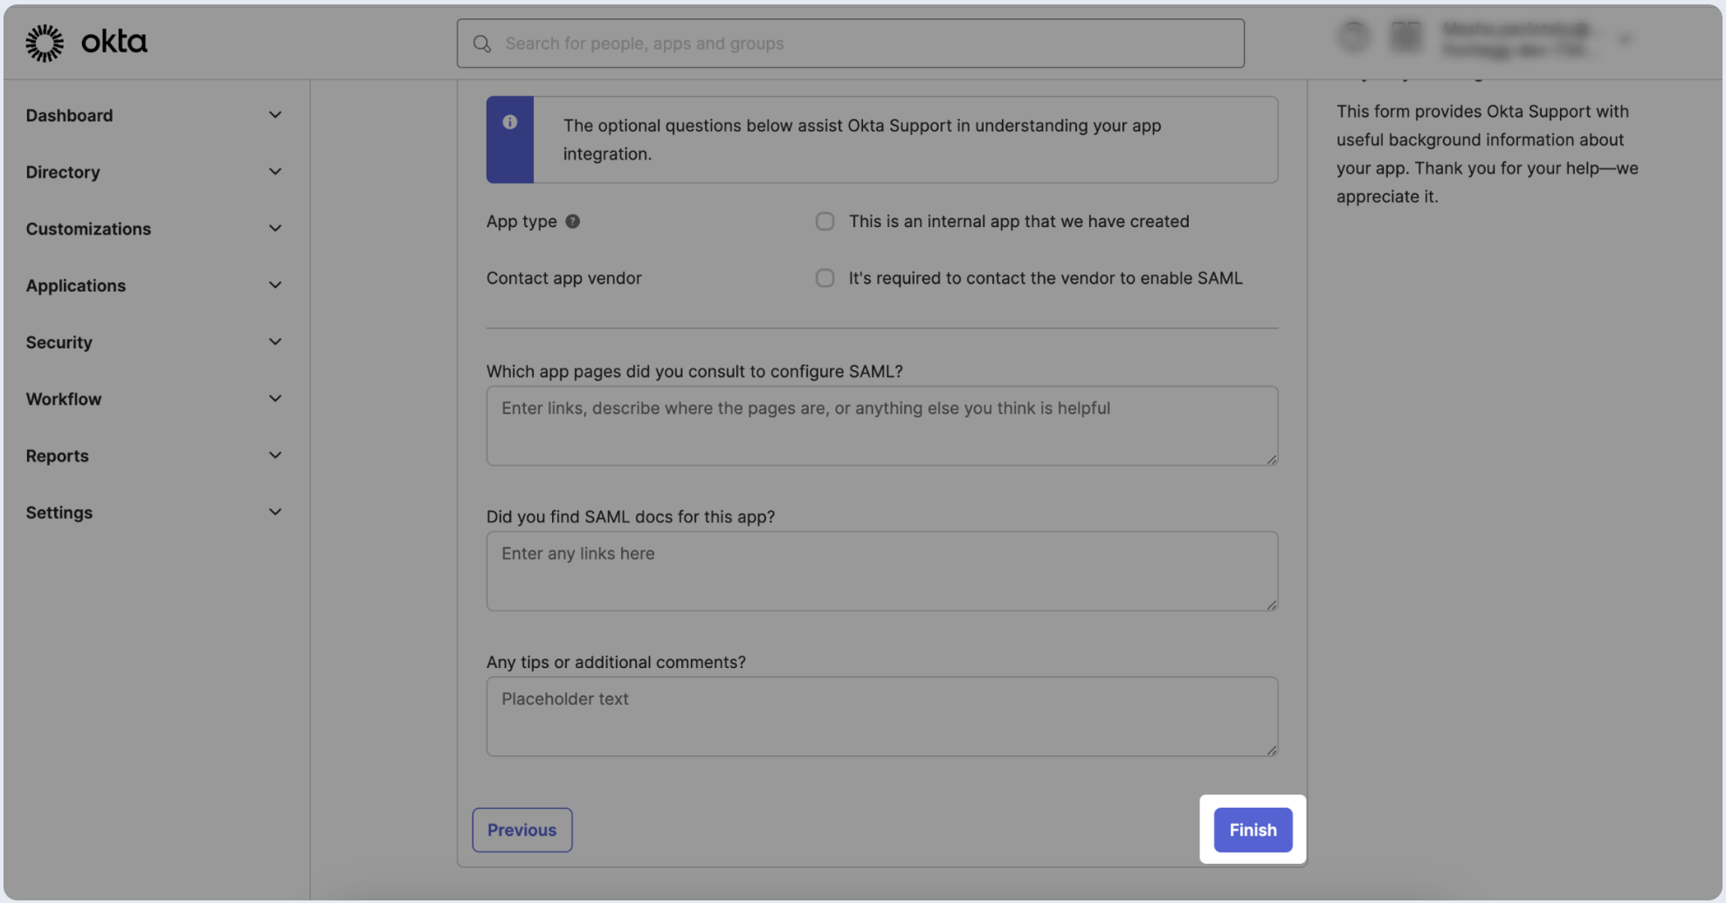Click the App type help icon
1726x903 pixels.
point(572,222)
